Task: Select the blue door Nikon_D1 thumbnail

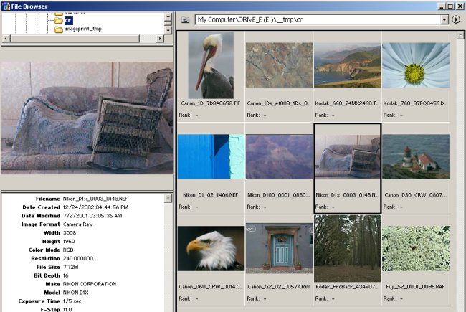Action: click(211, 156)
